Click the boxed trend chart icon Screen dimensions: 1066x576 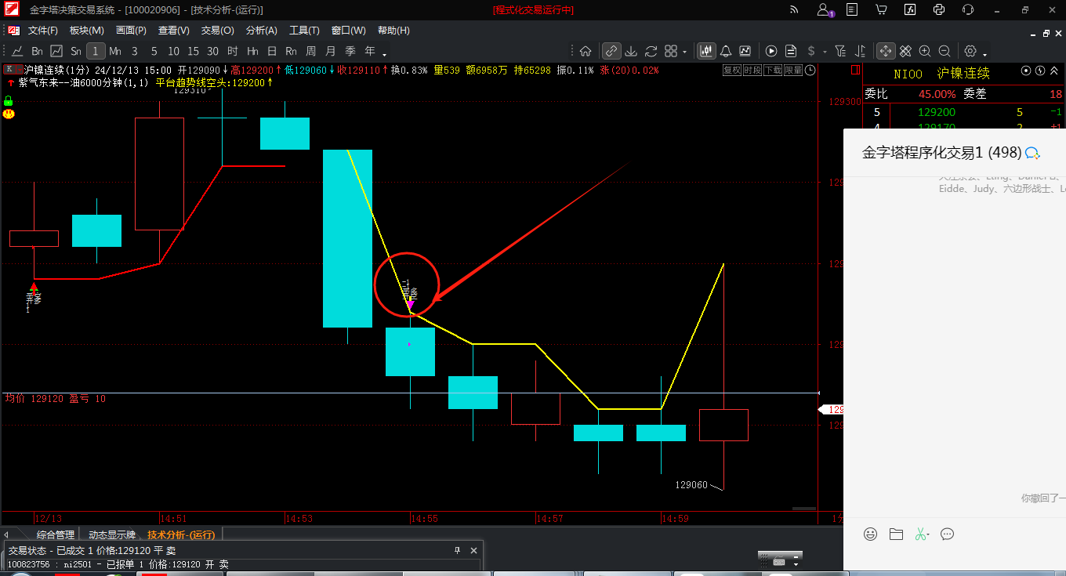click(56, 51)
